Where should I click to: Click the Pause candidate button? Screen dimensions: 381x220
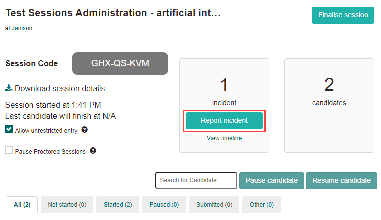271,180
